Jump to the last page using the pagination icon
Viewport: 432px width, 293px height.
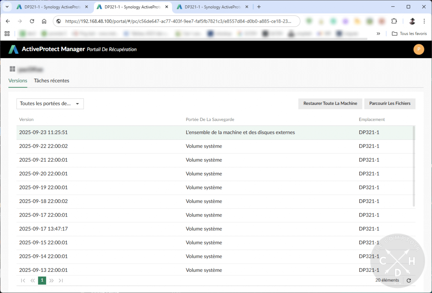61,280
